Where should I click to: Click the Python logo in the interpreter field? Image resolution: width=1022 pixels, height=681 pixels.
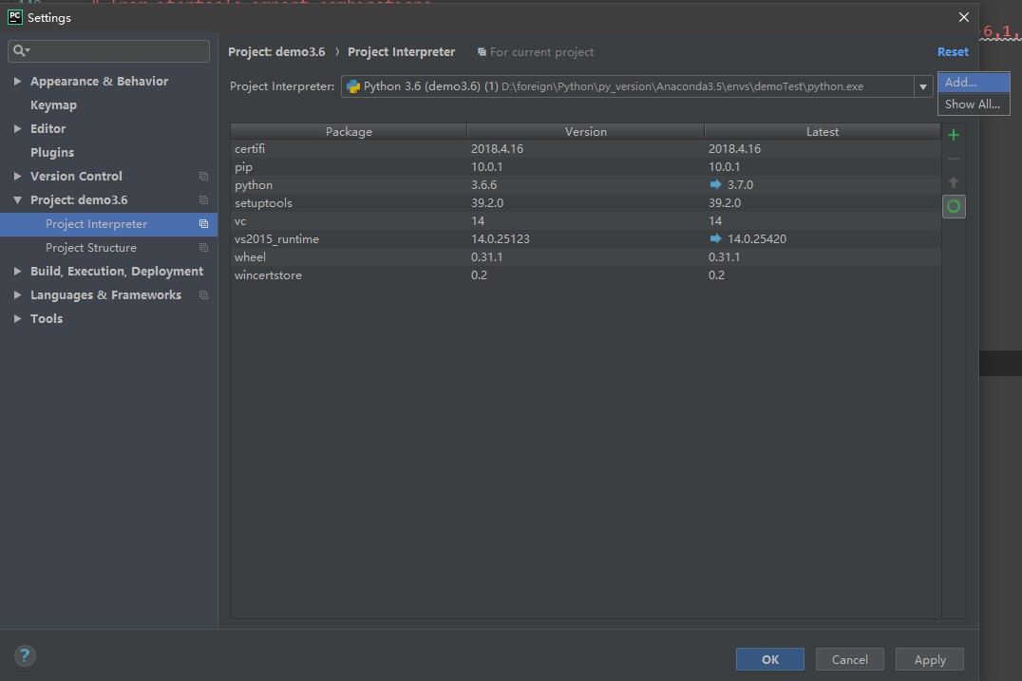[x=352, y=85]
